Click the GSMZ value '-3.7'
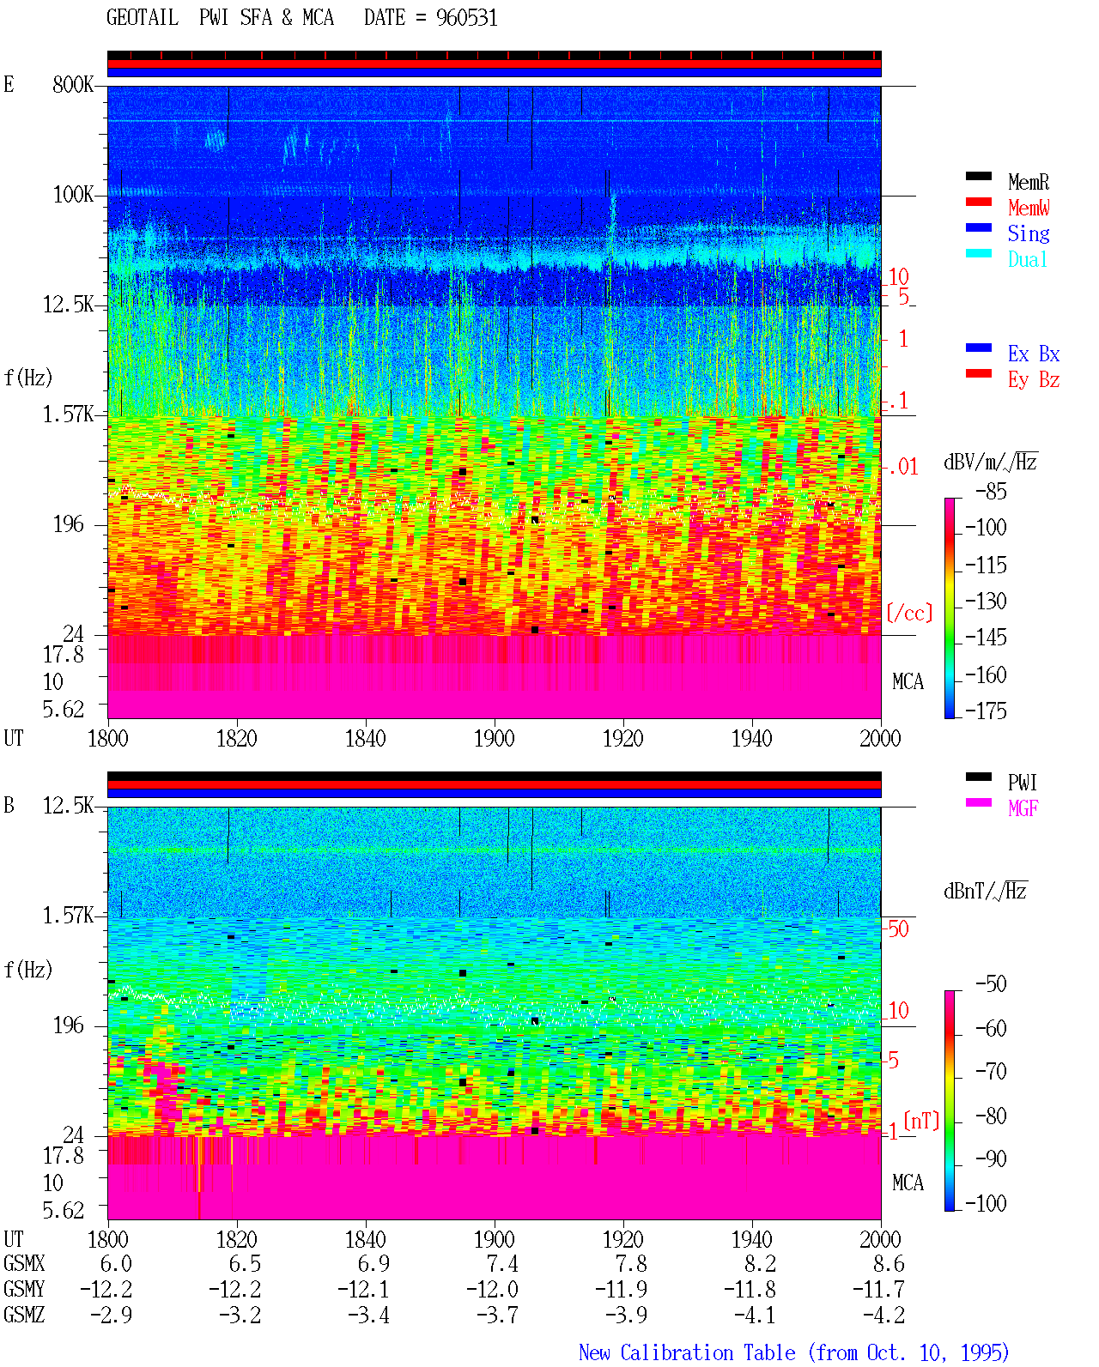 point(498,1316)
